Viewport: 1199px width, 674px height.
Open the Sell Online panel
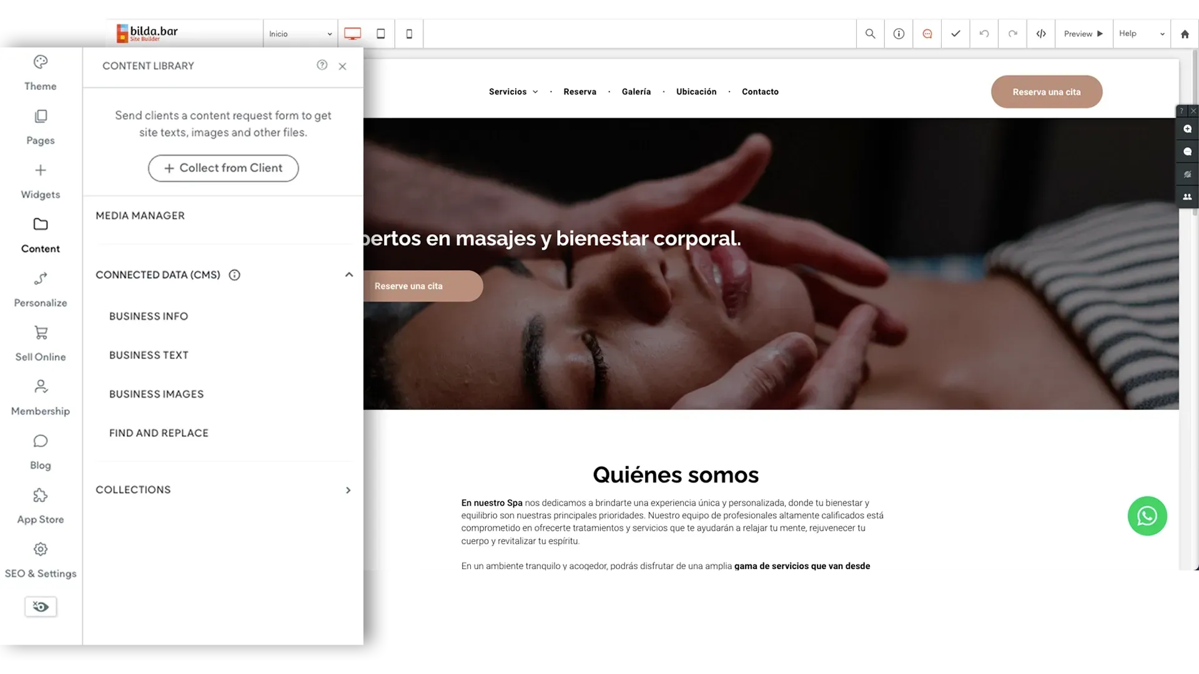[41, 344]
